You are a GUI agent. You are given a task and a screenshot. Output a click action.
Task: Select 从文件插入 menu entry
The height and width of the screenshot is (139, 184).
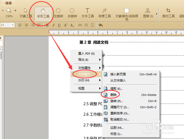[x=131, y=81]
